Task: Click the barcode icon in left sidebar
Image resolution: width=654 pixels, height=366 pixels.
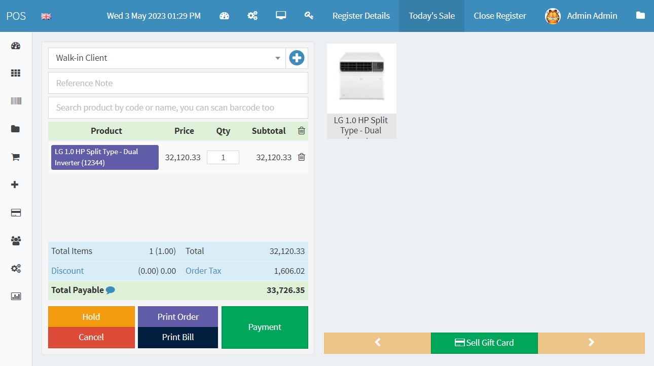Action: coord(16,101)
